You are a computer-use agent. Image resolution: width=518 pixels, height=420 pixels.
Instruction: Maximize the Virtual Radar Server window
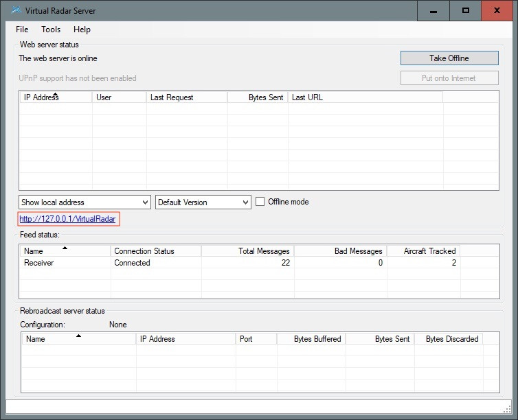coord(466,11)
